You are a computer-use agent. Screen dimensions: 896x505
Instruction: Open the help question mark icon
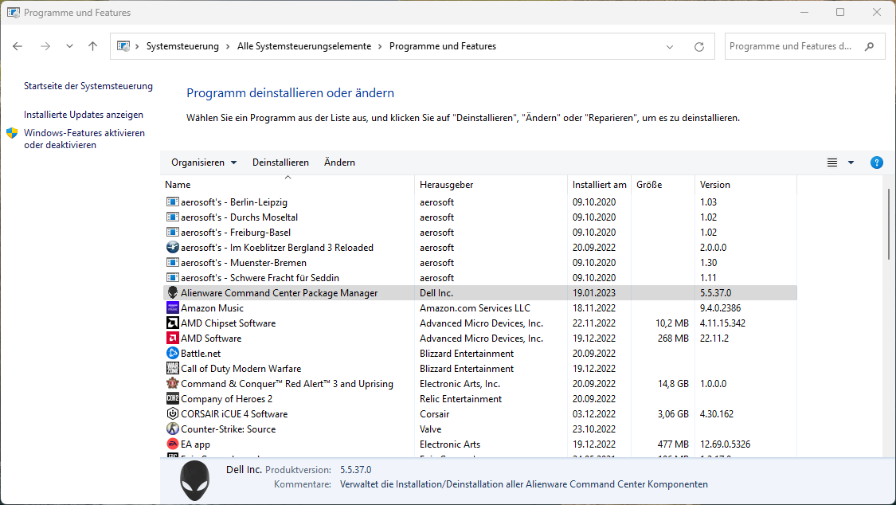(876, 162)
